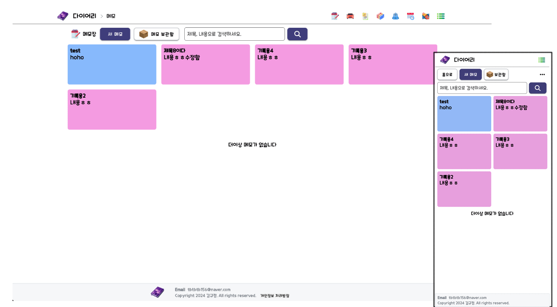Select the blue backpack icon

coord(395,16)
